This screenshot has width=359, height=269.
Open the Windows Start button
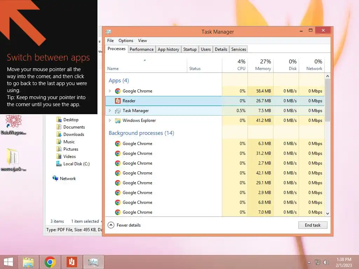tap(8, 262)
